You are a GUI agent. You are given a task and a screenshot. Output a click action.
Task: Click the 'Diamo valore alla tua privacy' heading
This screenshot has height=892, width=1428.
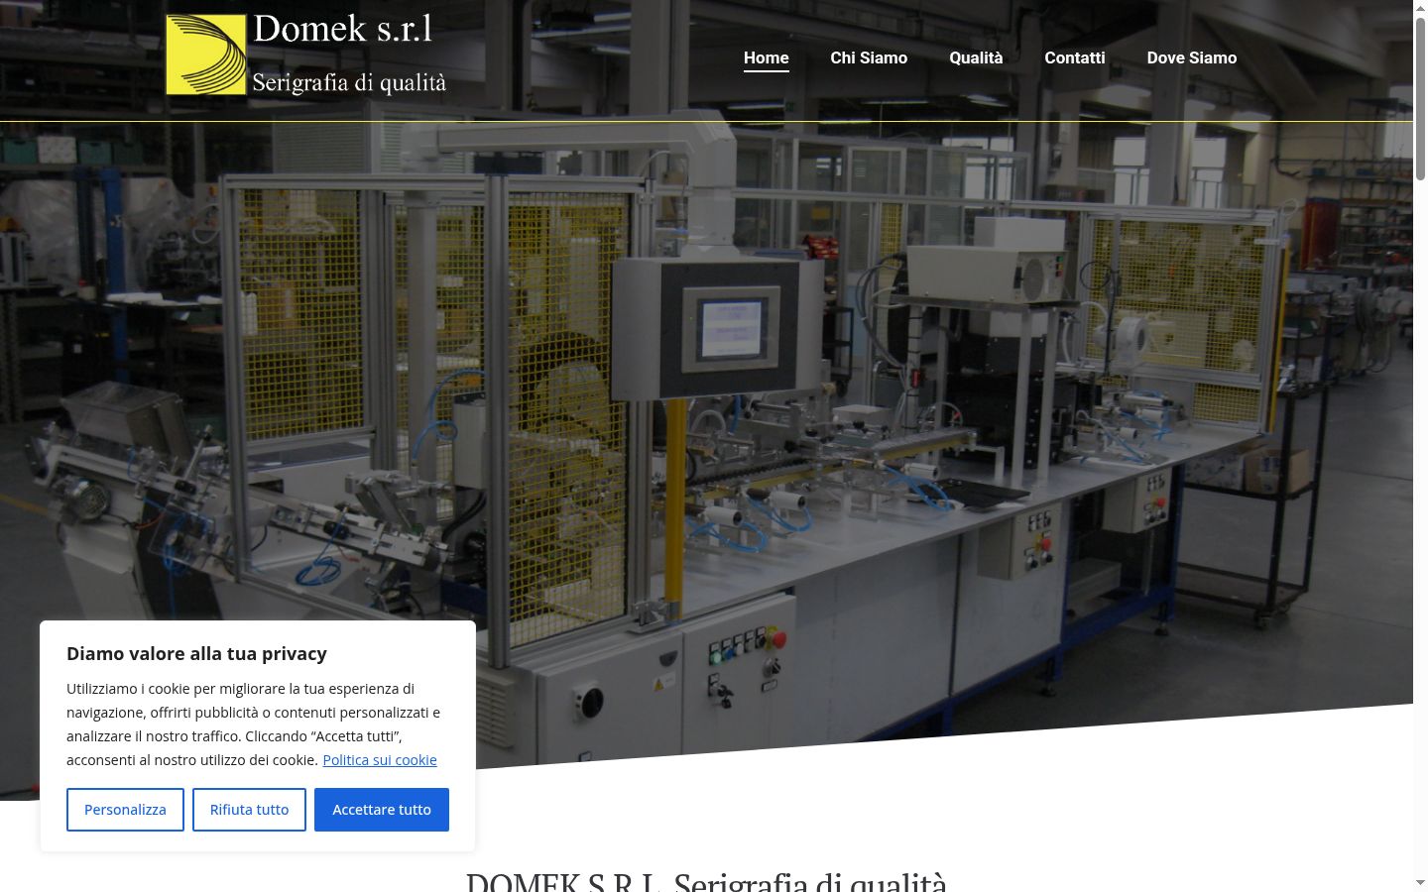[196, 653]
